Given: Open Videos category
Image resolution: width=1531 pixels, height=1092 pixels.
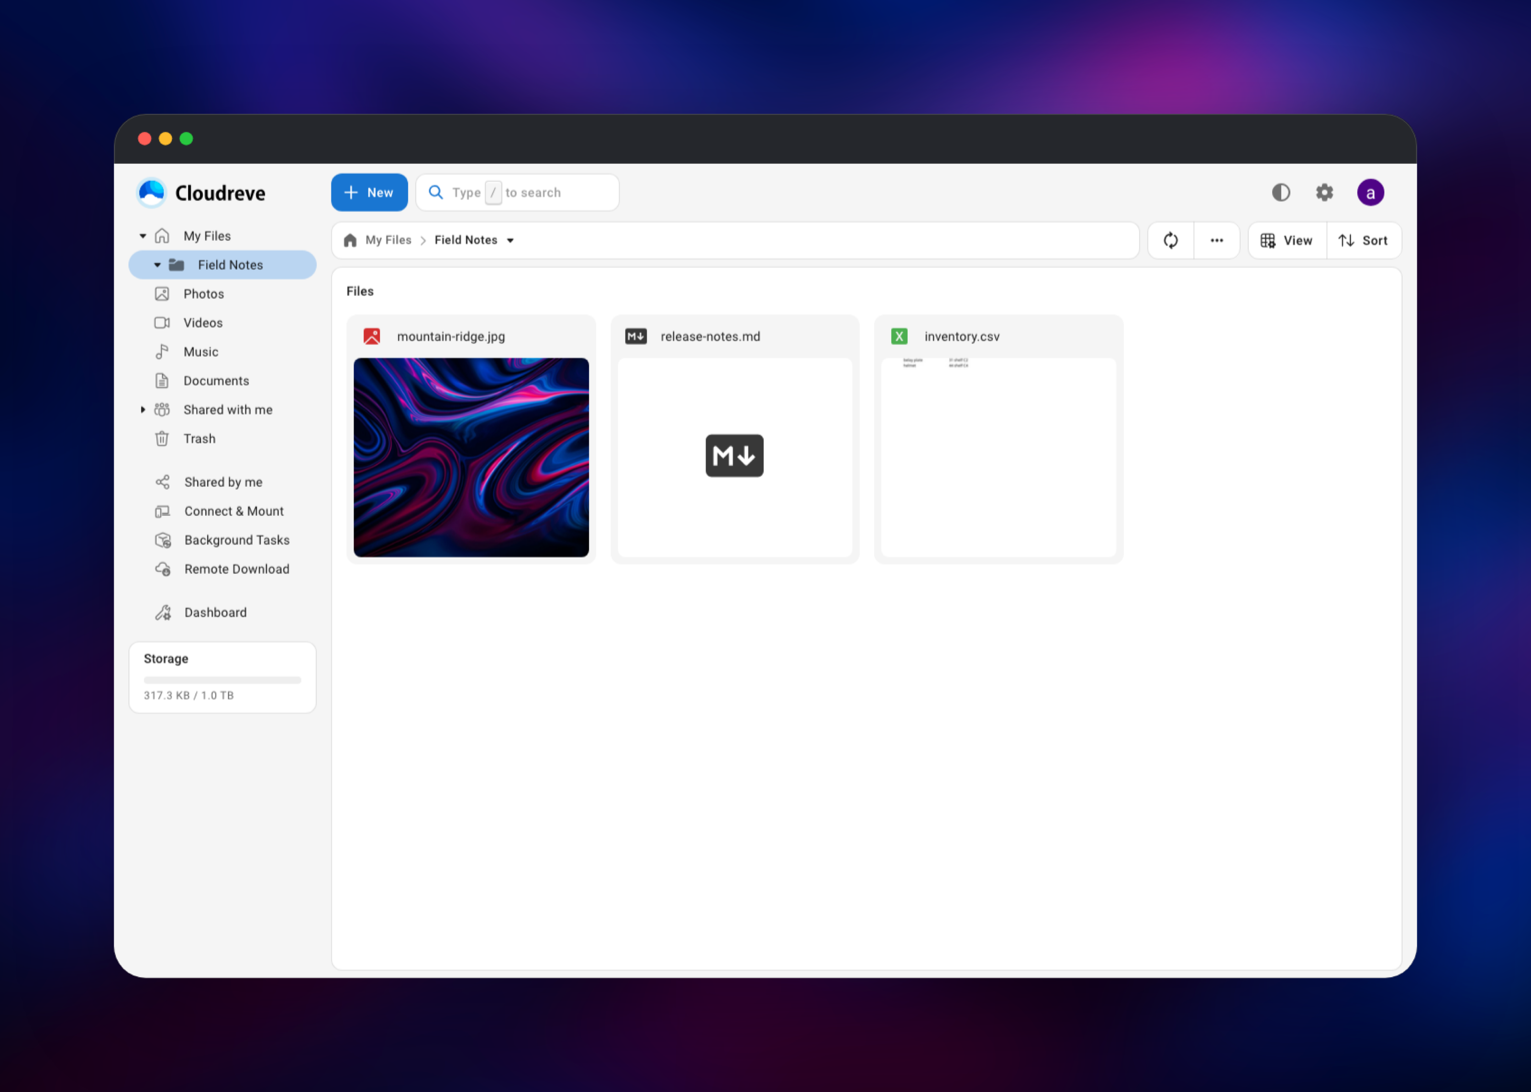Looking at the screenshot, I should pyautogui.click(x=222, y=323).
